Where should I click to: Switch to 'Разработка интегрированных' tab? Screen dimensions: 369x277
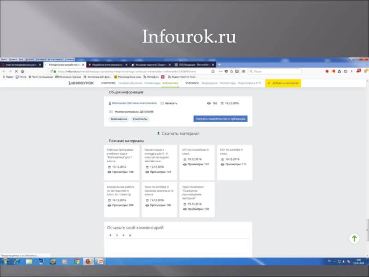click(108, 65)
